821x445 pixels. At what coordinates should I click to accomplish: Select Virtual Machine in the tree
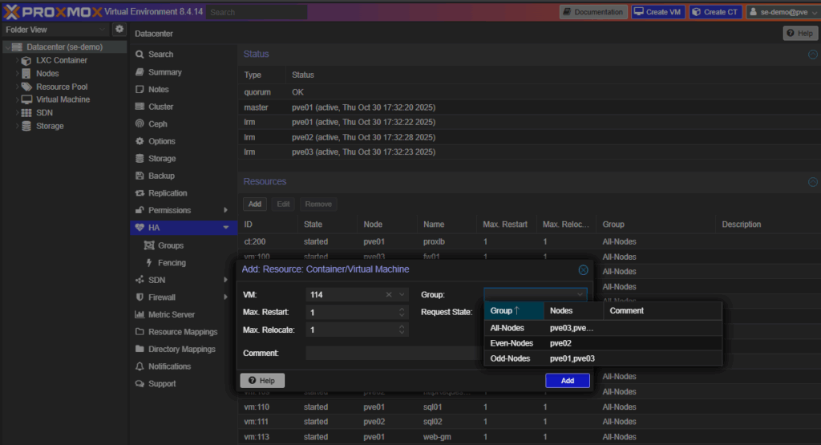[63, 99]
